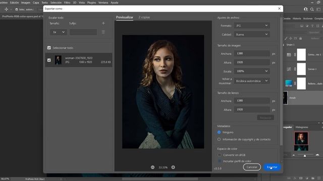Click the Cancelar button
The image size is (323, 181).
(x=252, y=167)
